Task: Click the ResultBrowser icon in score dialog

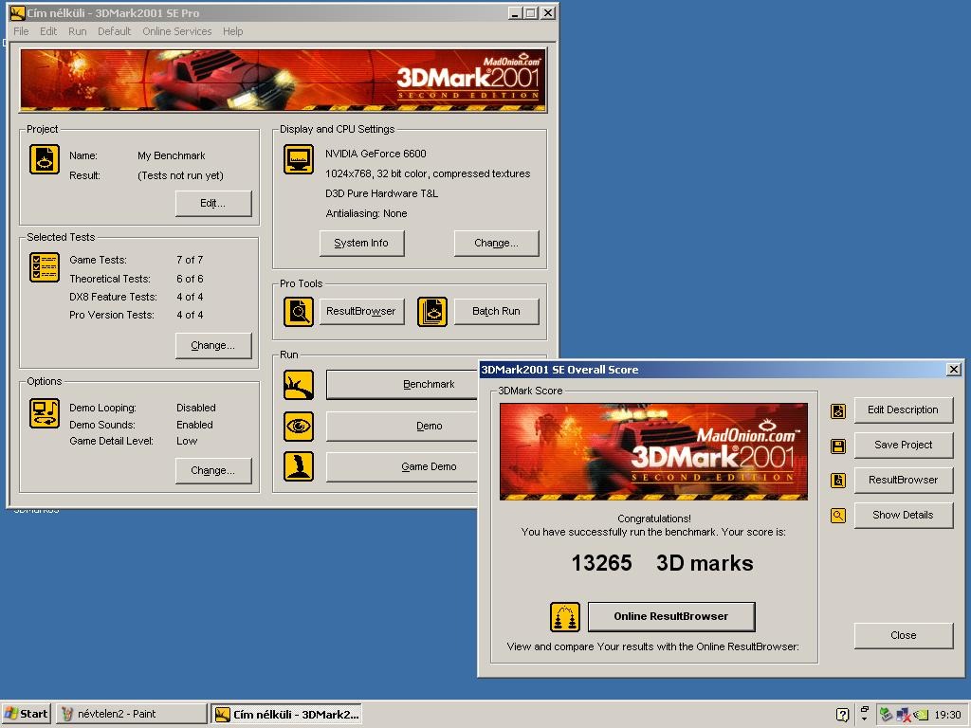Action: point(838,481)
